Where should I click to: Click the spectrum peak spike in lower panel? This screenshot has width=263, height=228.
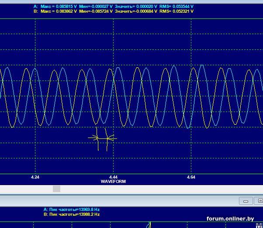(149, 225)
